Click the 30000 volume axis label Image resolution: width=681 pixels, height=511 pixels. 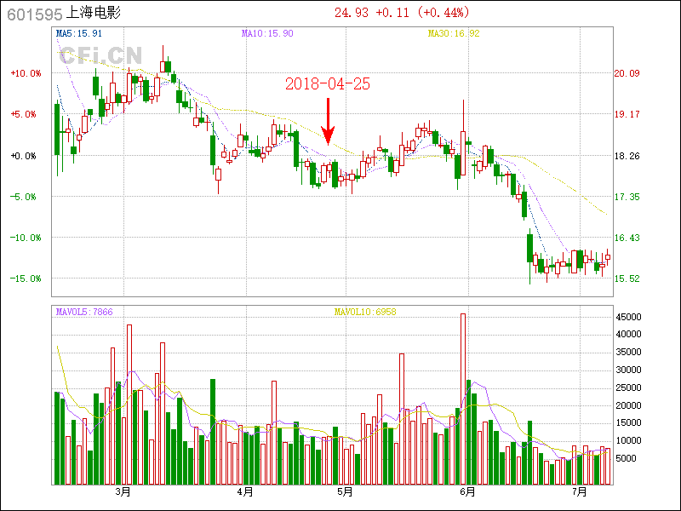tap(628, 370)
